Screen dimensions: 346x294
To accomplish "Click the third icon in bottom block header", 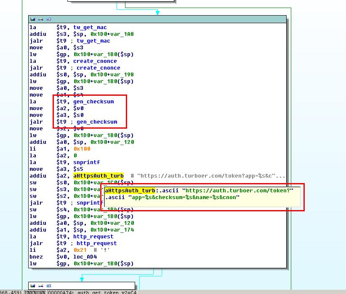I will [x=48, y=286].
